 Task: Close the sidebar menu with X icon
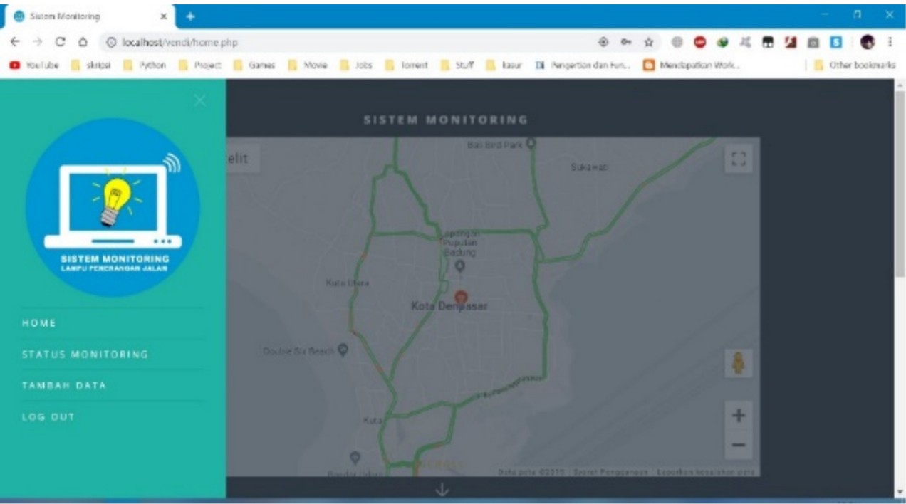(200, 100)
